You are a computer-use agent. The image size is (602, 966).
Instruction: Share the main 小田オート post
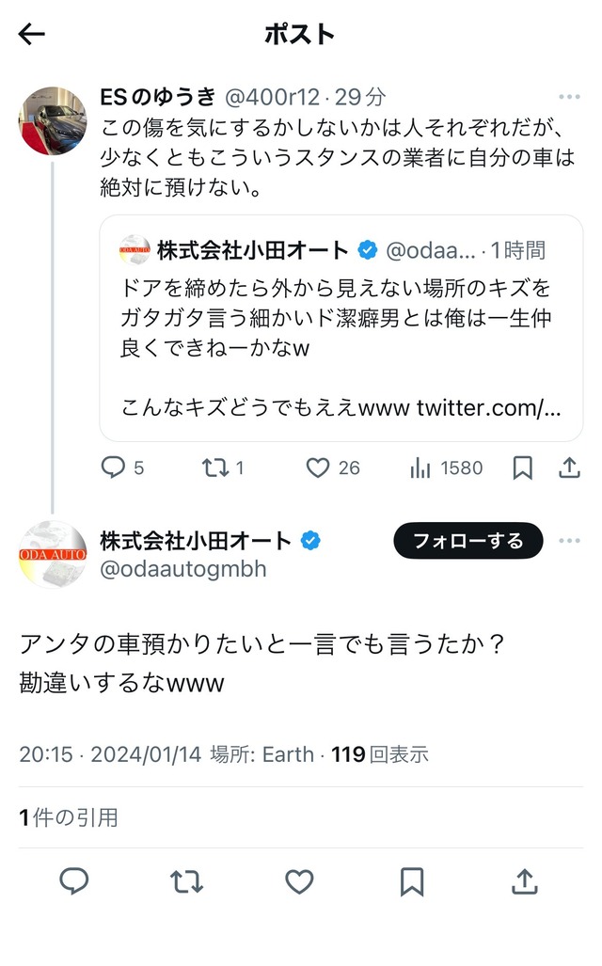pos(524,881)
